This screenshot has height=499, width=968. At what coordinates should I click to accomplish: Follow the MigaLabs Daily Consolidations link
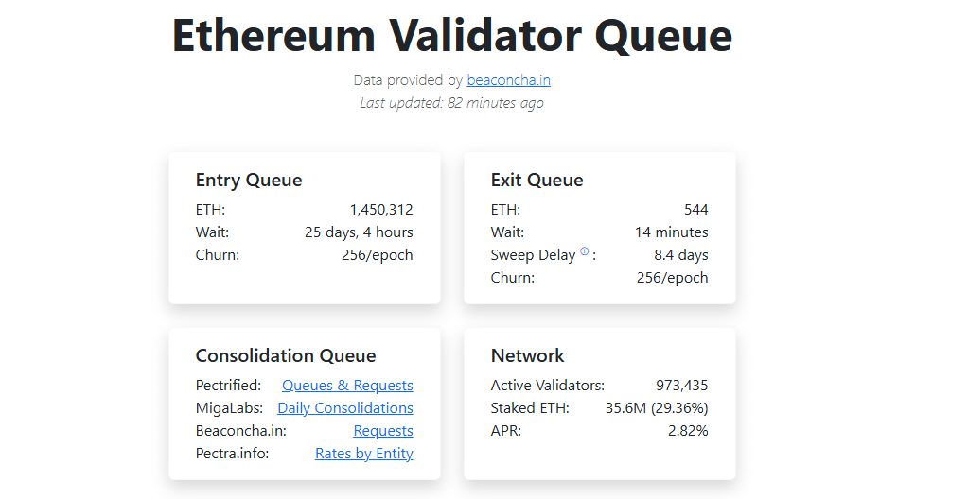click(x=345, y=408)
